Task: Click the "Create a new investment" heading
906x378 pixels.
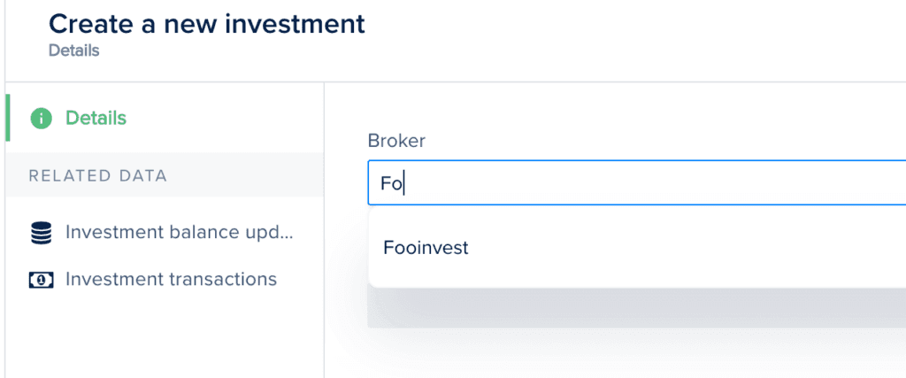Action: (207, 24)
